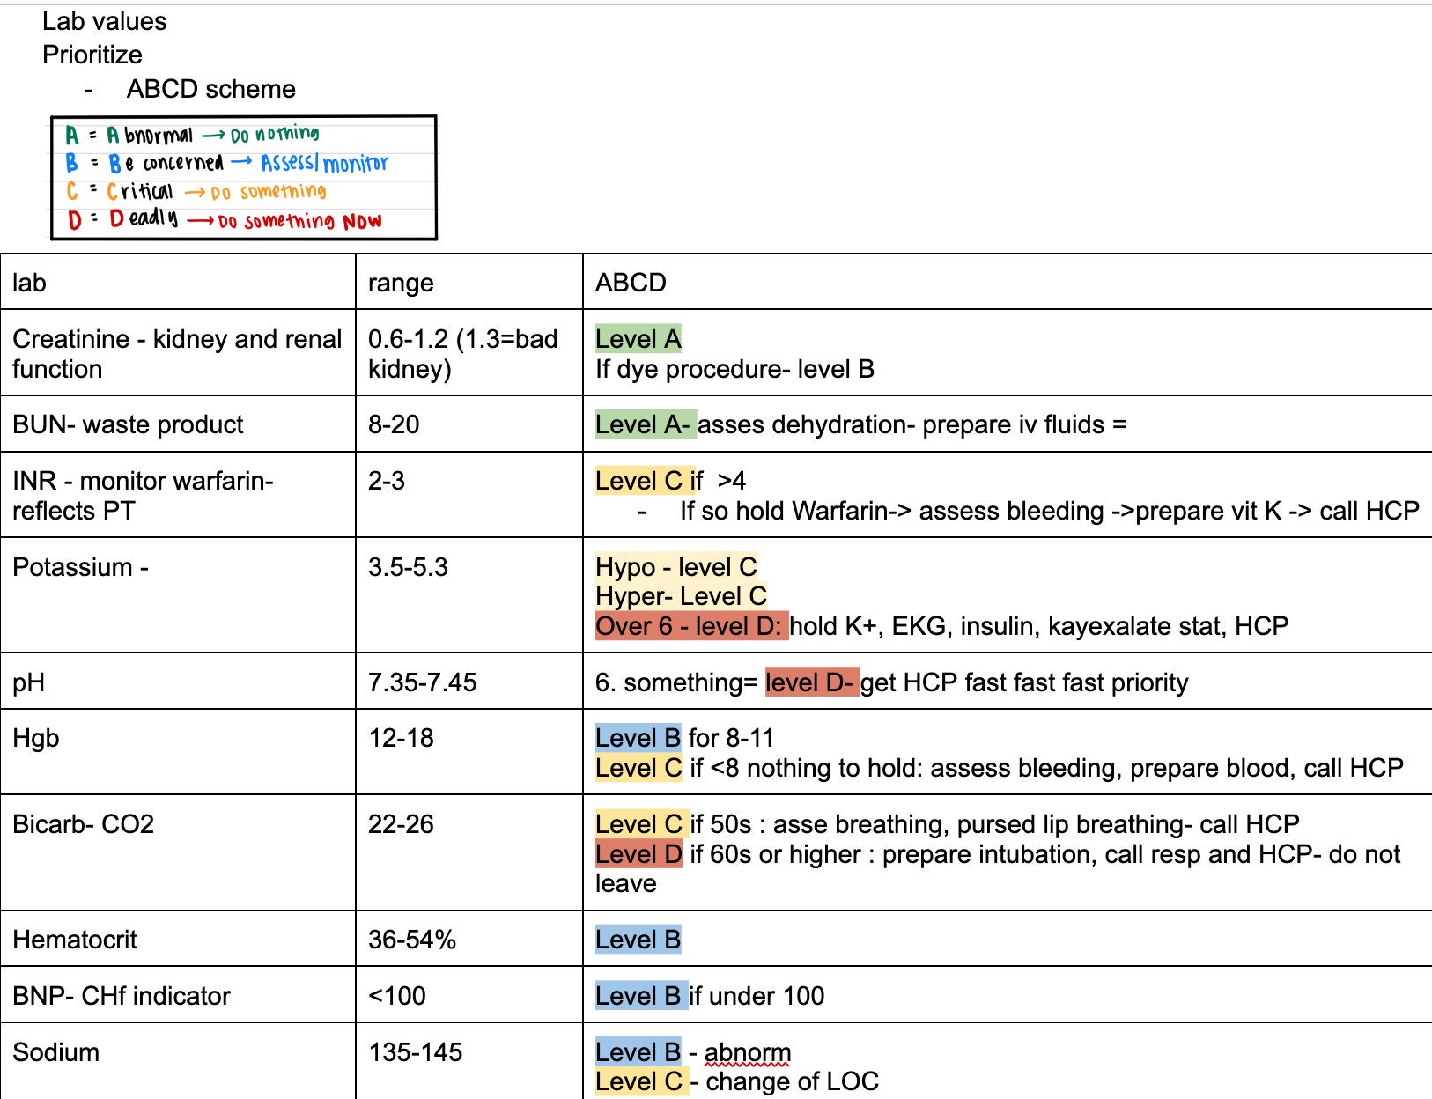Click the 'range' column header cell
Image resolution: width=1432 pixels, height=1099 pixels.
coord(399,282)
